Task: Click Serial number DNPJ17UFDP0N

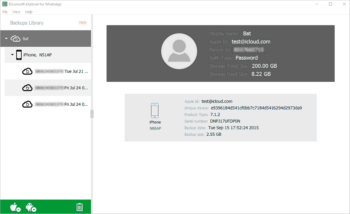Action: click(x=225, y=121)
